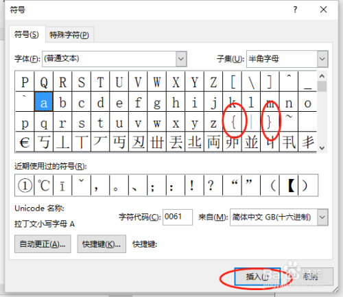The image size is (343, 297).
Task: Switch to the 特殊字符(P) tab
Action: coord(69,35)
